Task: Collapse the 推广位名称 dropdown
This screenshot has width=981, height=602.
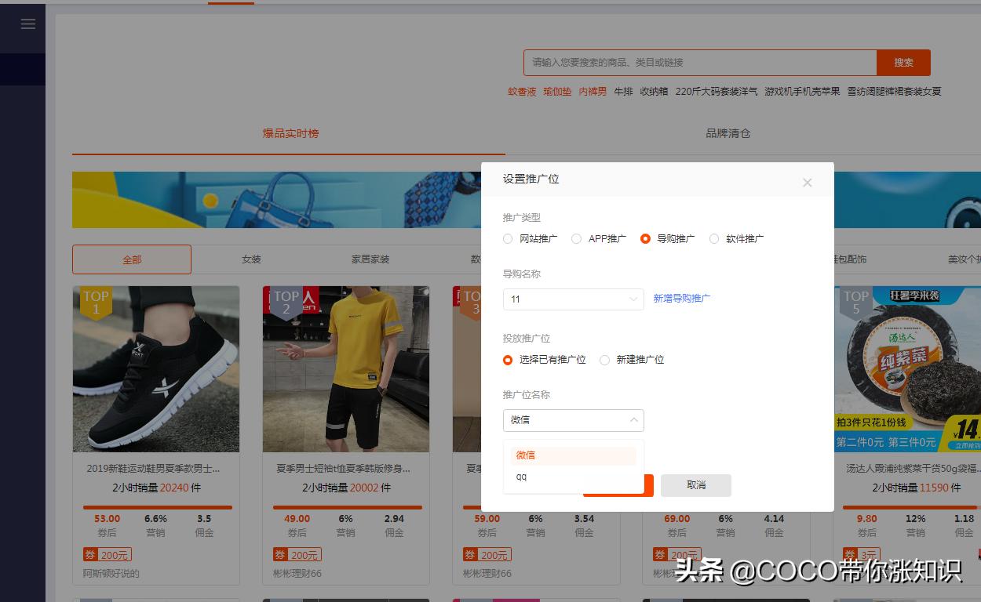Action: coord(633,420)
